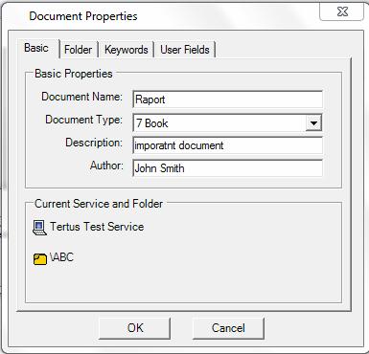369x354 pixels.
Task: Click the Document Type label
Action: 83,120
